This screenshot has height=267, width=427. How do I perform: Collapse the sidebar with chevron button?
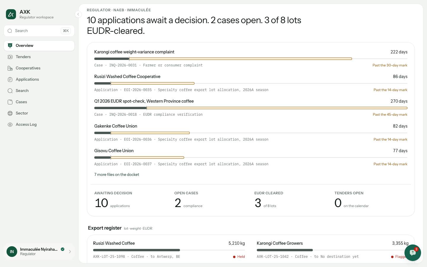pos(78,14)
